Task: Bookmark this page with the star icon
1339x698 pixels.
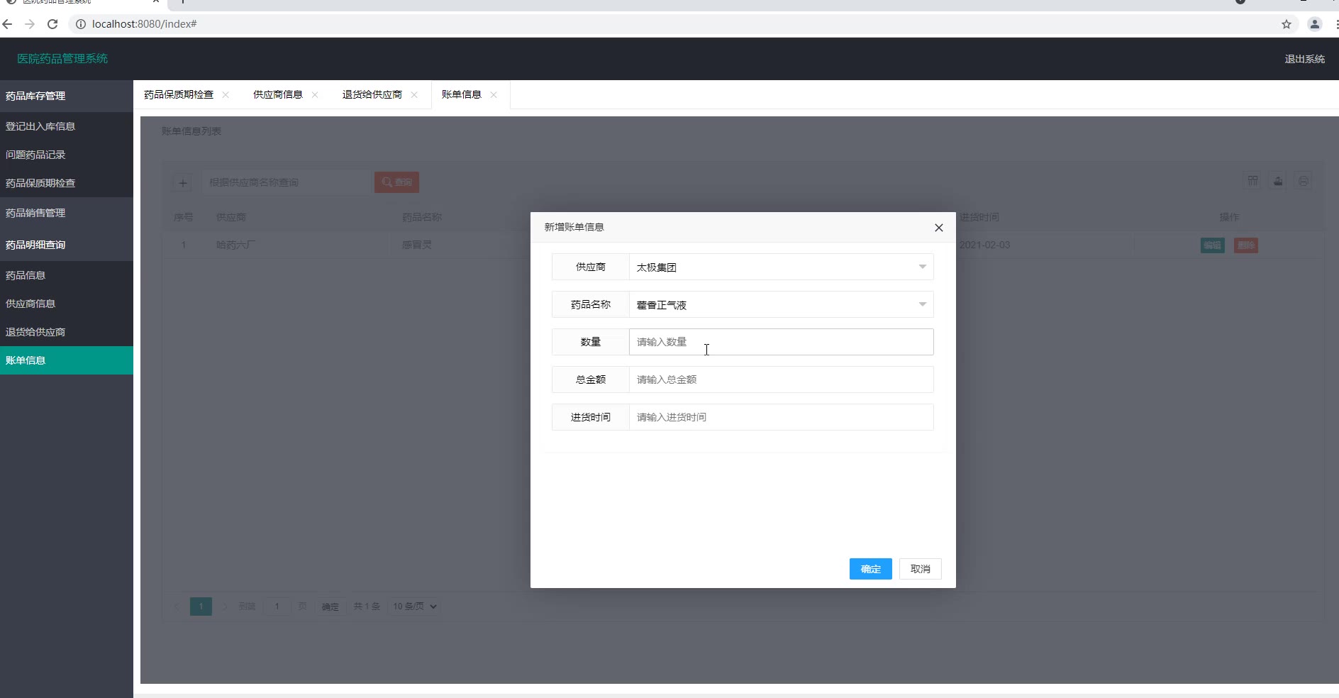Action: (x=1287, y=24)
